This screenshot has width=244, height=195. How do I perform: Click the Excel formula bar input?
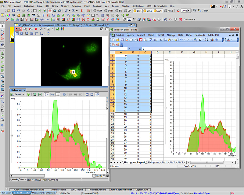click(190, 49)
